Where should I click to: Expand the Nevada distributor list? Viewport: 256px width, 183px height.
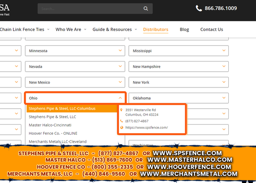click(x=75, y=67)
